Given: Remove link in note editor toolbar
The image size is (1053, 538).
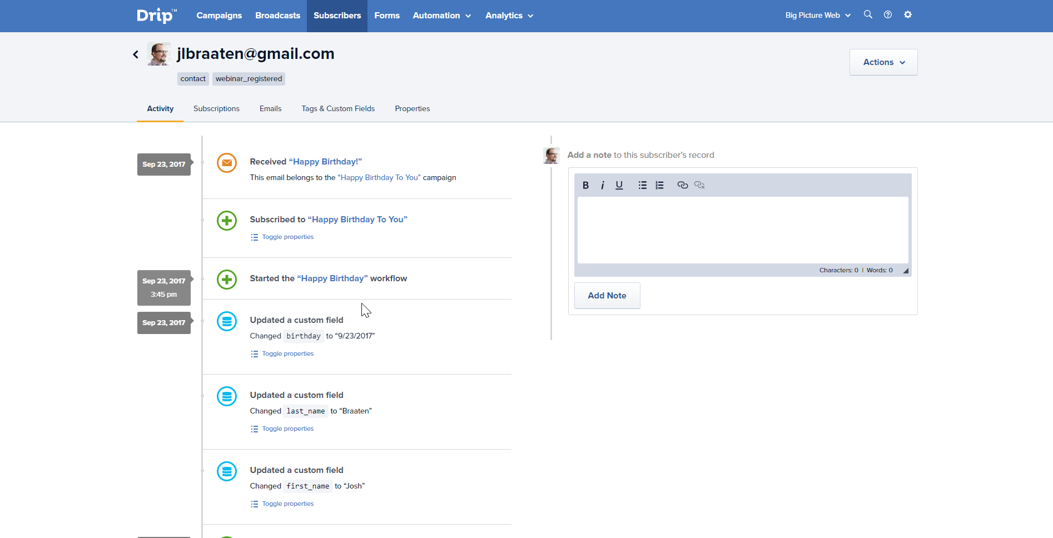Looking at the screenshot, I should tap(699, 185).
